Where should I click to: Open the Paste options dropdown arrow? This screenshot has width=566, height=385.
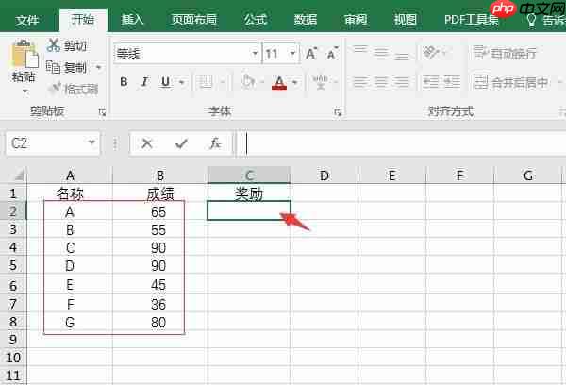tap(25, 91)
